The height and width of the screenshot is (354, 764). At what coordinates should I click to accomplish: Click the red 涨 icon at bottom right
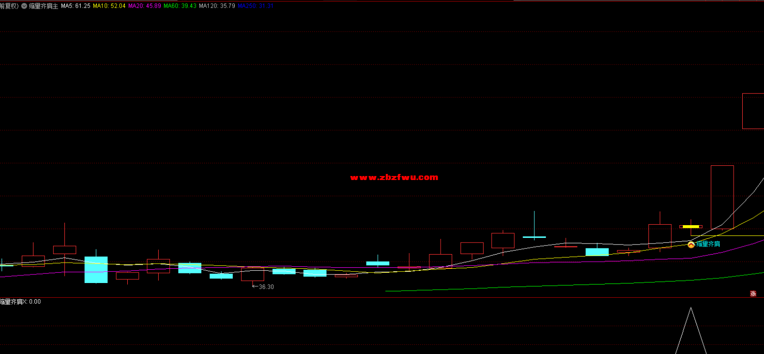pos(753,293)
